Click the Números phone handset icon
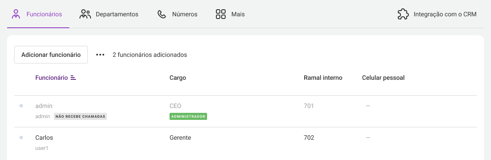This screenshot has width=491, height=160. [162, 15]
